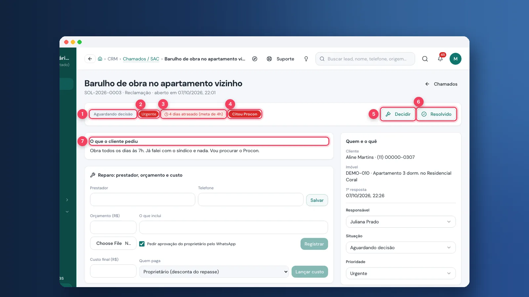This screenshot has width=529, height=297.
Task: Open the Responsável Juliana Prado dropdown
Action: (401, 222)
